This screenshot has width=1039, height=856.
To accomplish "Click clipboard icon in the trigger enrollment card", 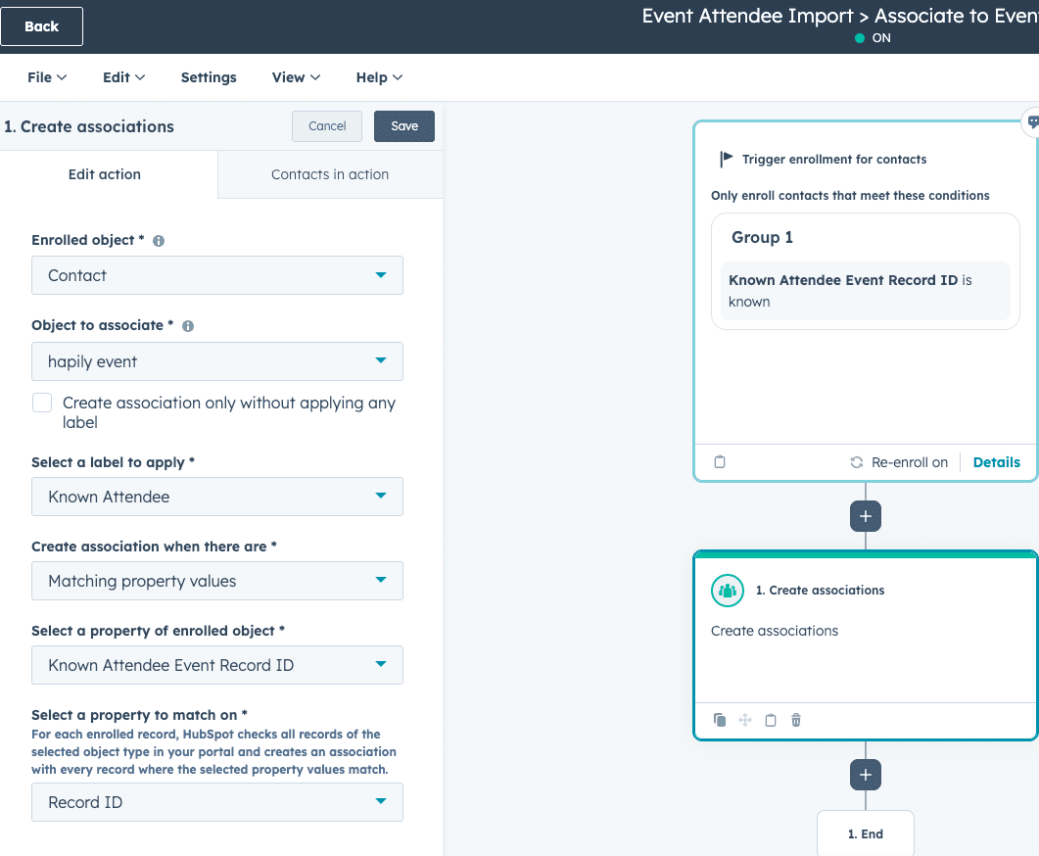I will click(x=720, y=462).
